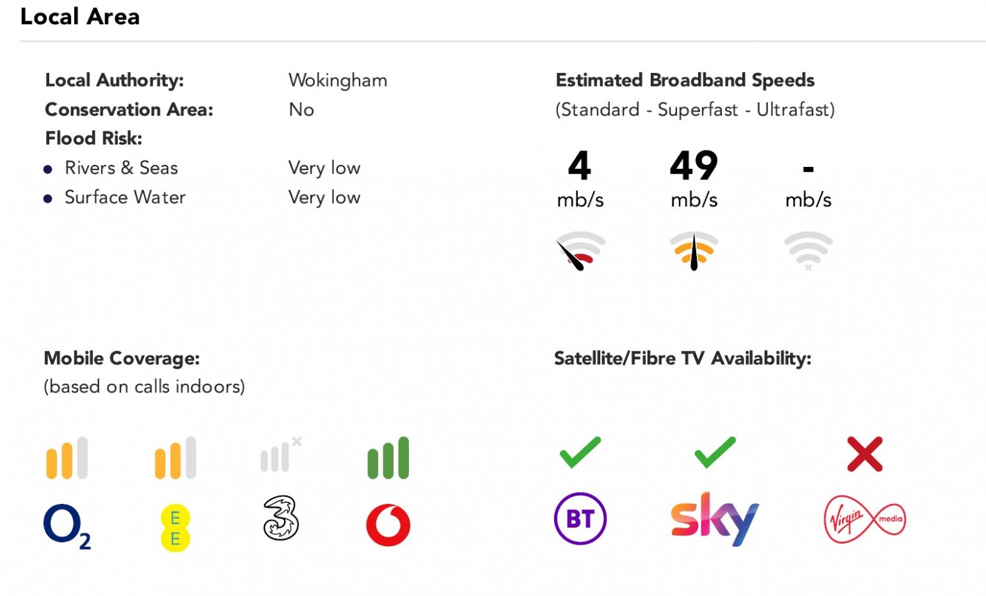Screen dimensions: 986x596
Task: Click the grey ultrafast unavailable wifi icon
Action: 808,250
